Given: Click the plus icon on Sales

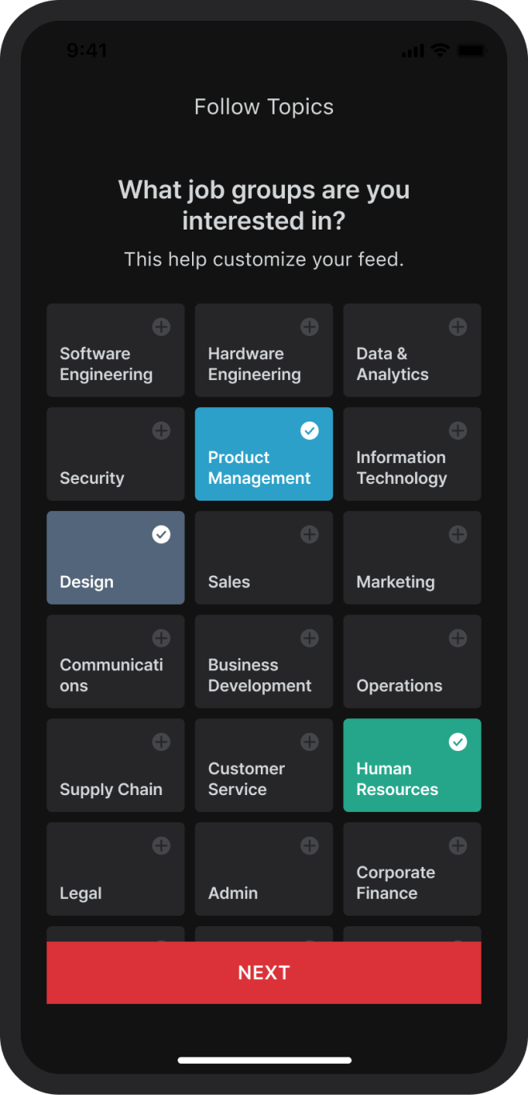Looking at the screenshot, I should point(310,535).
